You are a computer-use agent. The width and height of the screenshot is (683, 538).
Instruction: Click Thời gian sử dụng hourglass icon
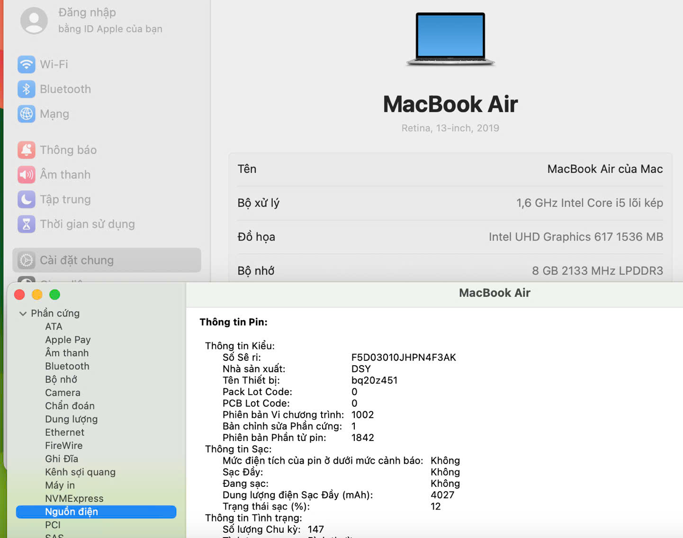point(27,224)
